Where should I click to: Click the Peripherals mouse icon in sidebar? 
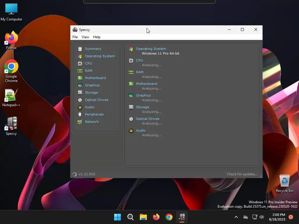click(80, 114)
